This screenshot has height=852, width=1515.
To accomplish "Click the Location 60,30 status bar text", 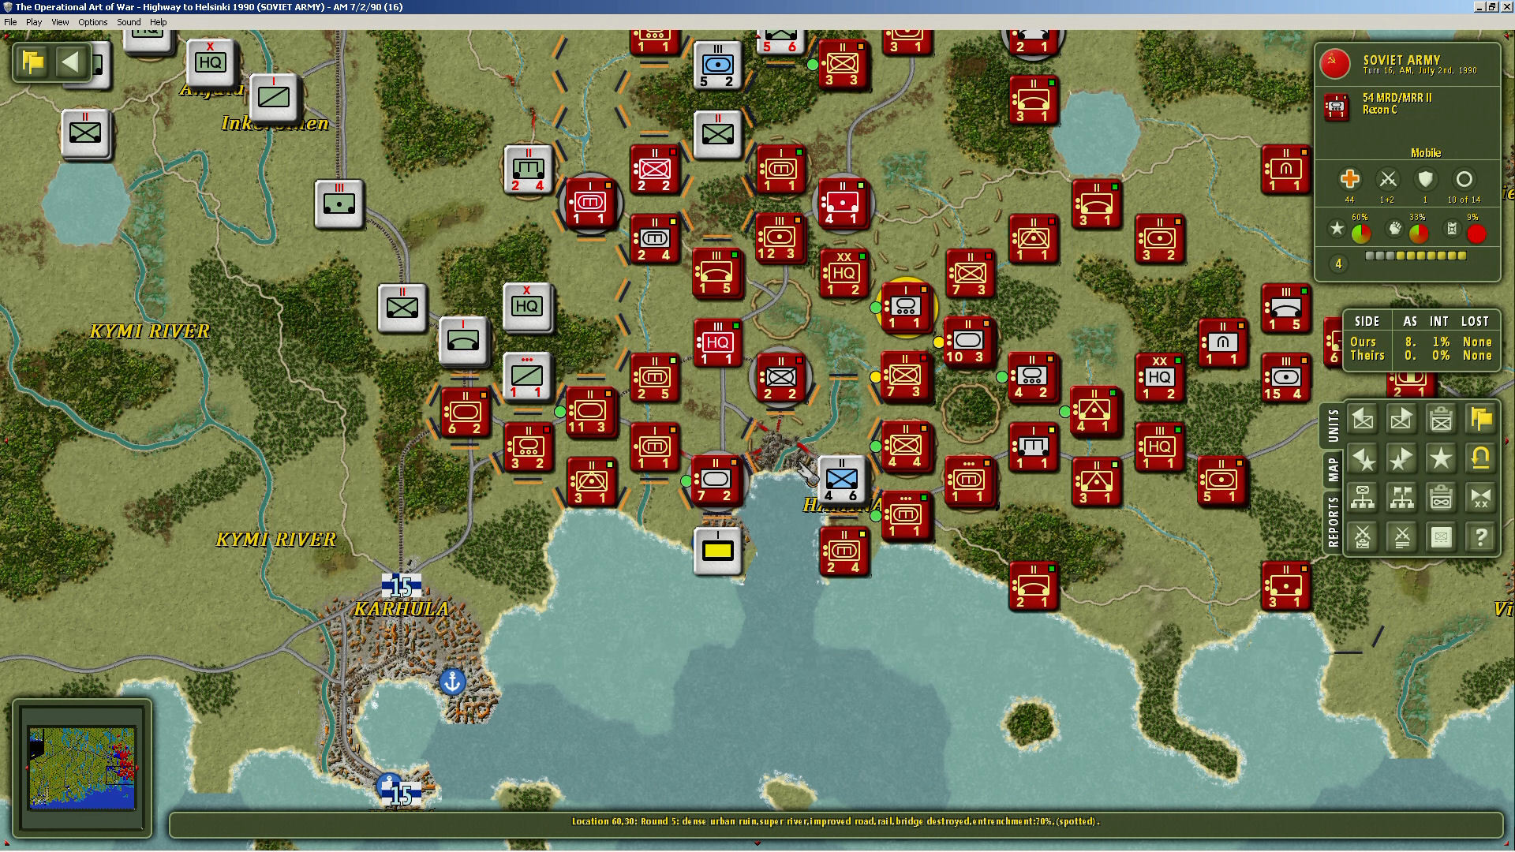I will click(x=836, y=821).
